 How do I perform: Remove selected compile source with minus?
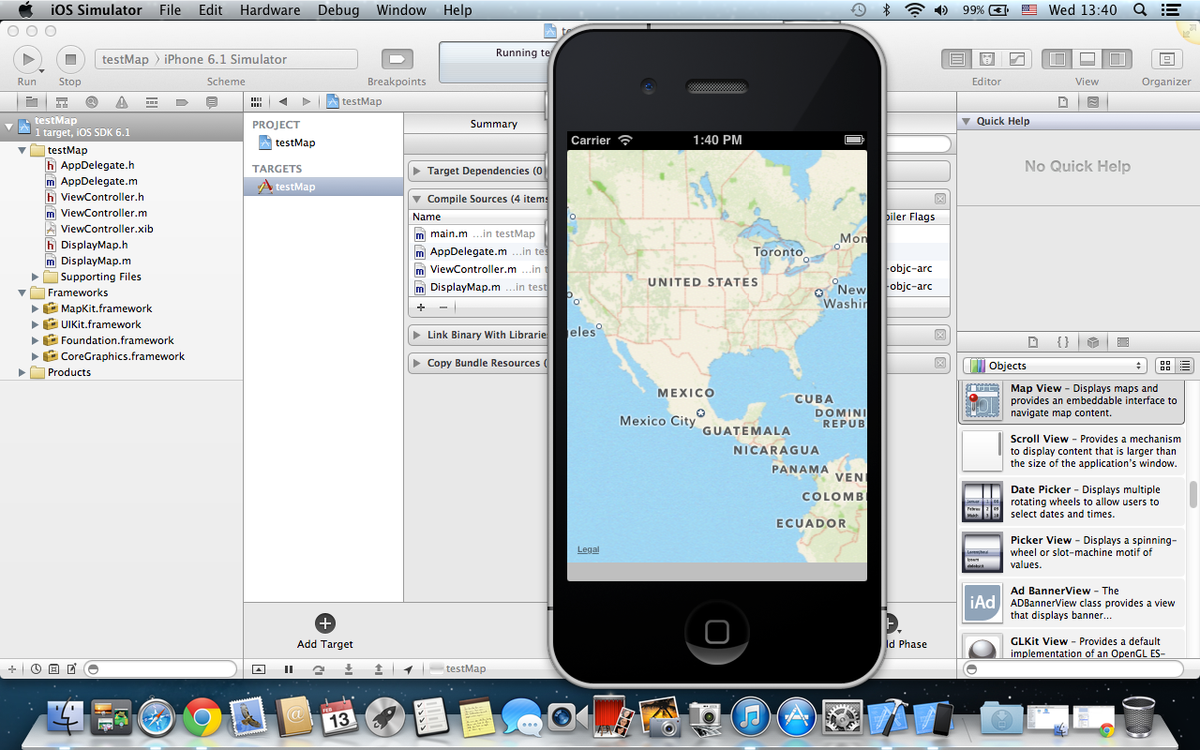pos(443,307)
